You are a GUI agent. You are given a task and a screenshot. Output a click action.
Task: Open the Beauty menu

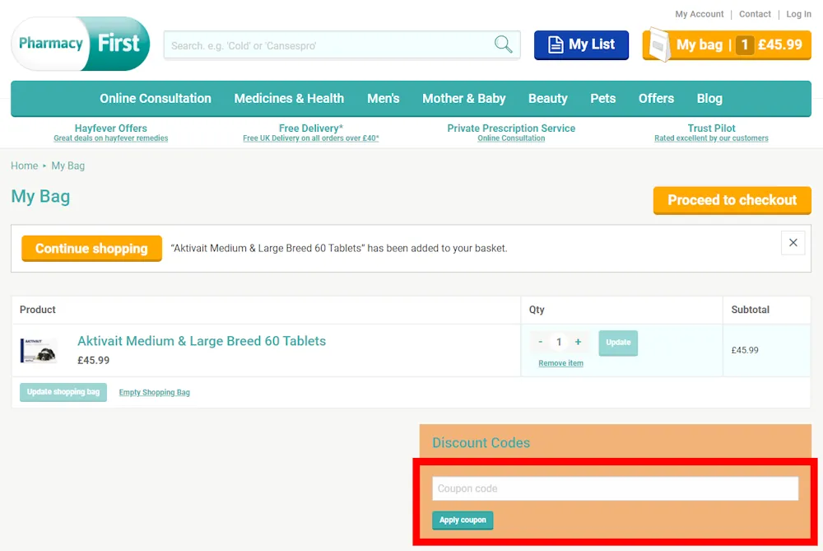pyautogui.click(x=548, y=98)
